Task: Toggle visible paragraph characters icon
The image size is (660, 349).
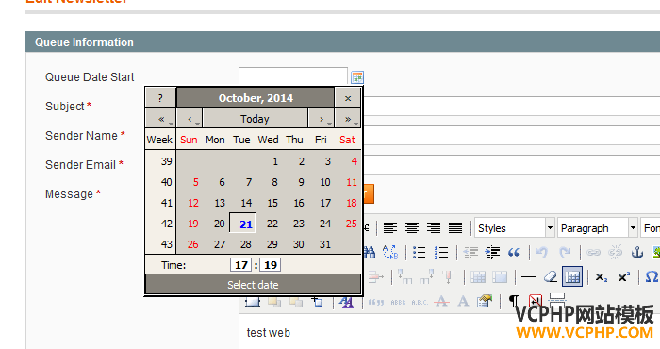Action: pos(514,302)
